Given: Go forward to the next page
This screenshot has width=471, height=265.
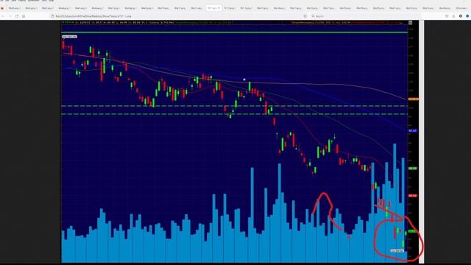Looking at the screenshot, I should click(x=10, y=16).
